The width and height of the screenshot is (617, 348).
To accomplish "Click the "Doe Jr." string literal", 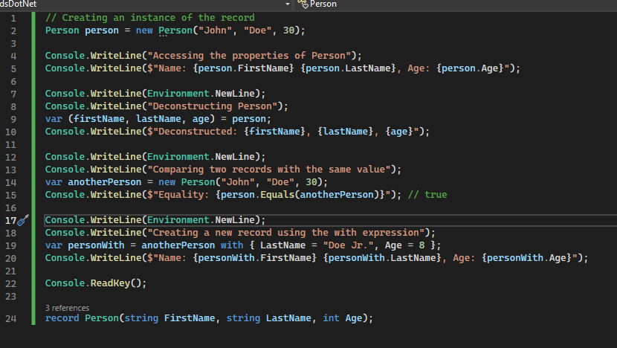I will pyautogui.click(x=347, y=245).
